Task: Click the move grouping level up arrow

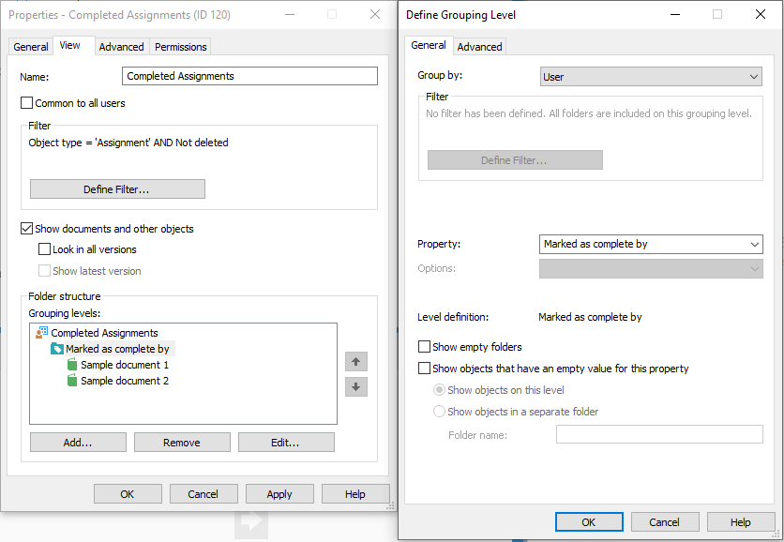Action: pyautogui.click(x=356, y=362)
